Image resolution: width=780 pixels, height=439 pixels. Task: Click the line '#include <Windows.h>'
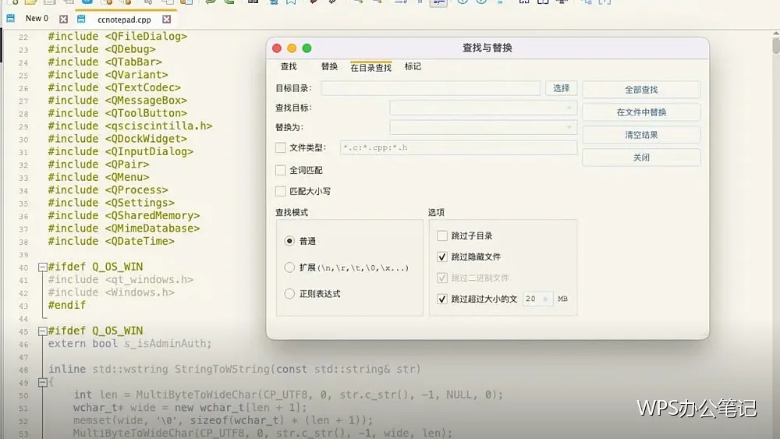tap(112, 292)
